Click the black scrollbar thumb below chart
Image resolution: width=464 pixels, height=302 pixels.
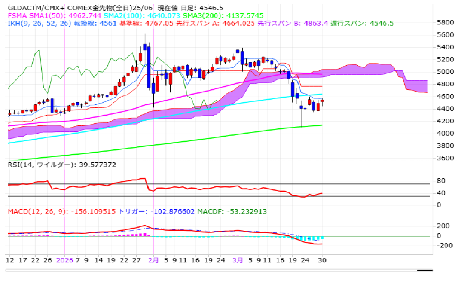coord(424,271)
